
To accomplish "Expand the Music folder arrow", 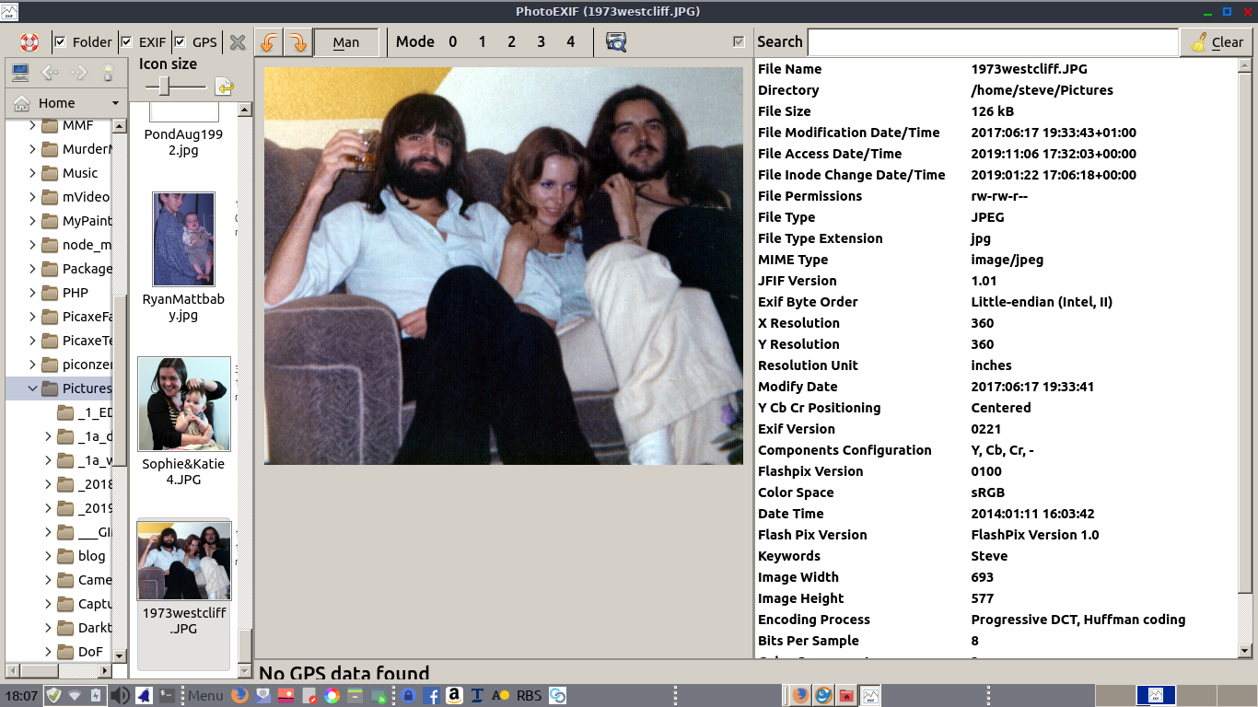I will [32, 173].
